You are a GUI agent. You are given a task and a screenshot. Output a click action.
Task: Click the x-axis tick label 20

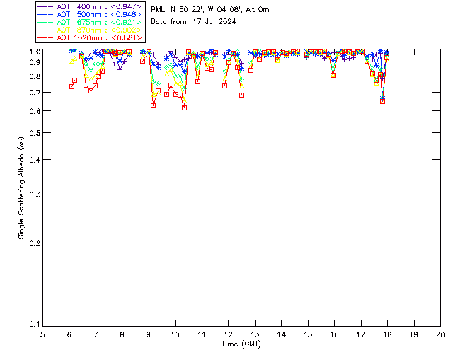point(440,334)
